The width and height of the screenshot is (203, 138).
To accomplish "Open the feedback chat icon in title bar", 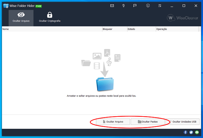I will point(135,6).
